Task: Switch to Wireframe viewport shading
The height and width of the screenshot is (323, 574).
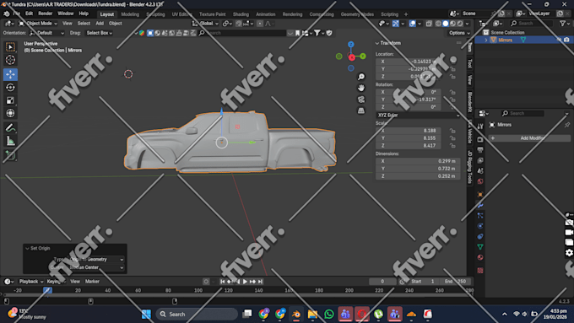Action: click(438, 24)
